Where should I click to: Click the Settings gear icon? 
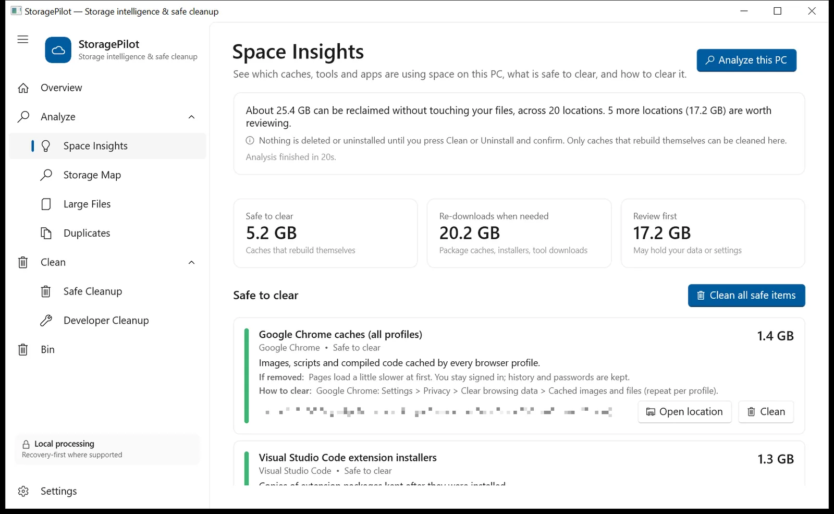pos(23,491)
